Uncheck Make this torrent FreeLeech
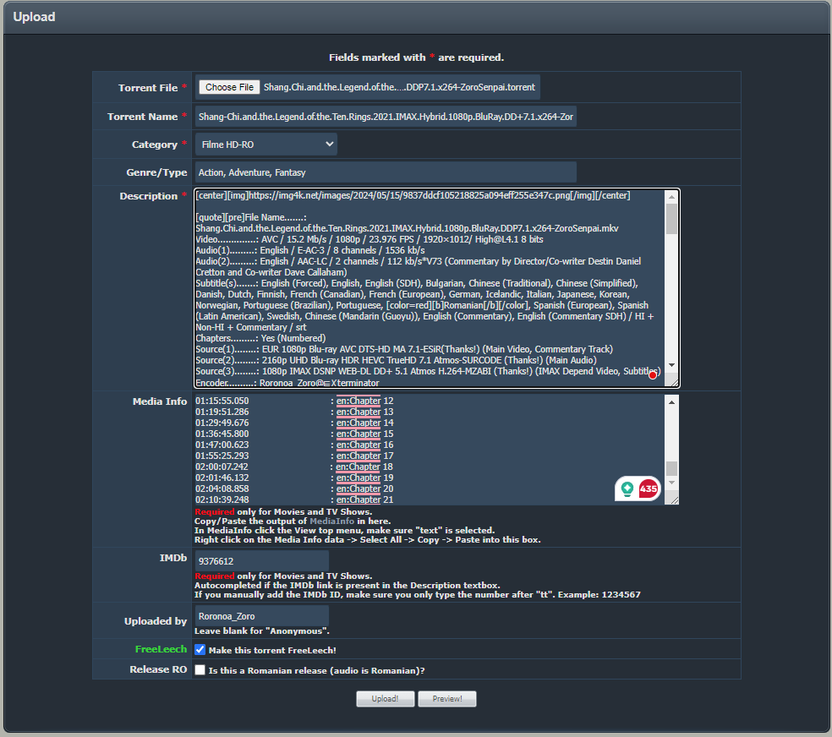The width and height of the screenshot is (832, 737). click(200, 650)
